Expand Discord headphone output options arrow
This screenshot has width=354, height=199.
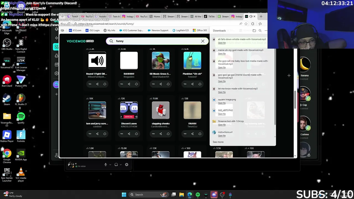point(121,165)
